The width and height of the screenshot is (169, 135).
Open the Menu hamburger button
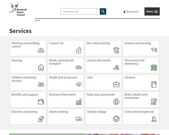tap(152, 12)
